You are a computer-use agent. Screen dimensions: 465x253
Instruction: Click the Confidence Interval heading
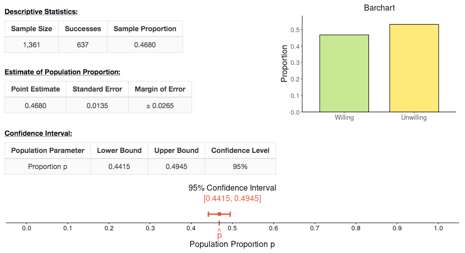38,133
